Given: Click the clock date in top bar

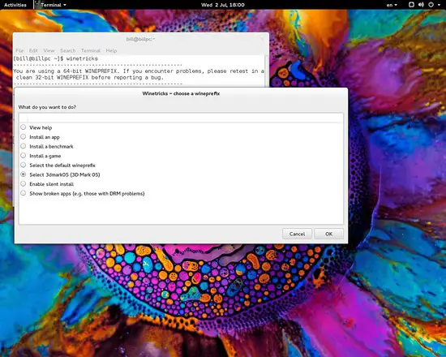Looking at the screenshot, I should (x=223, y=5).
